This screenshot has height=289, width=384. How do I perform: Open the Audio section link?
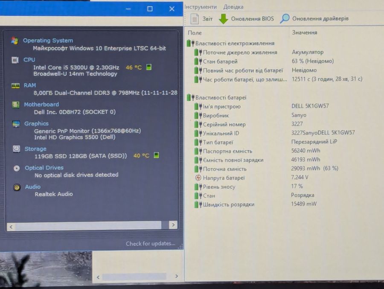pos(33,187)
